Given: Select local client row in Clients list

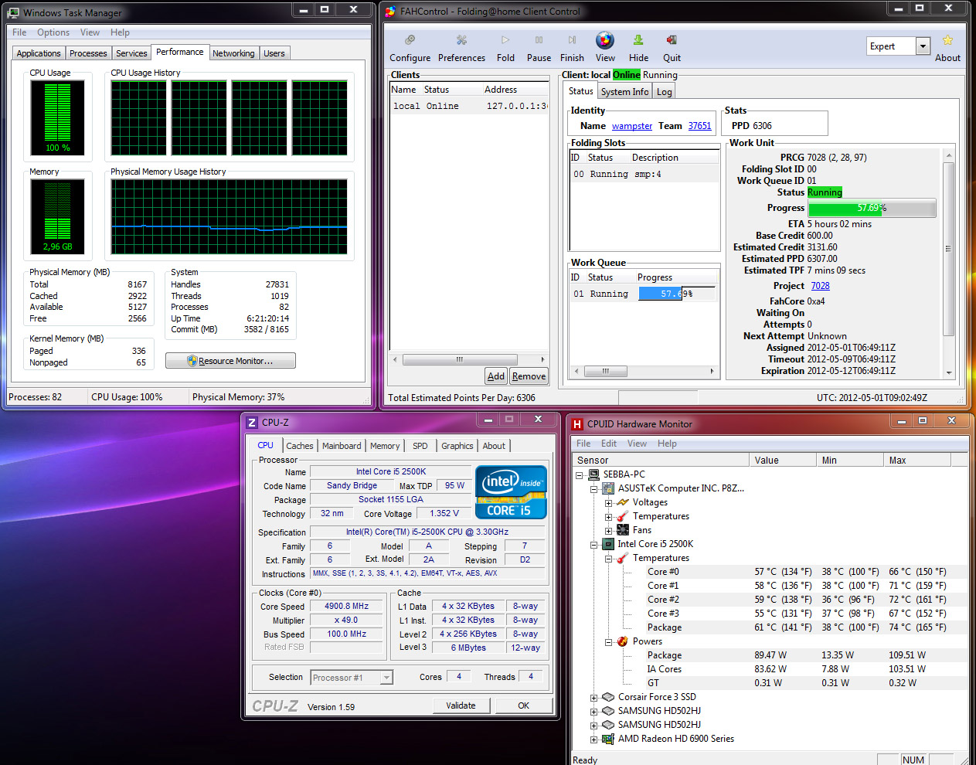Looking at the screenshot, I should pyautogui.click(x=469, y=106).
